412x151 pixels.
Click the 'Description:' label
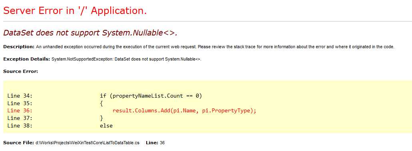pos(19,47)
